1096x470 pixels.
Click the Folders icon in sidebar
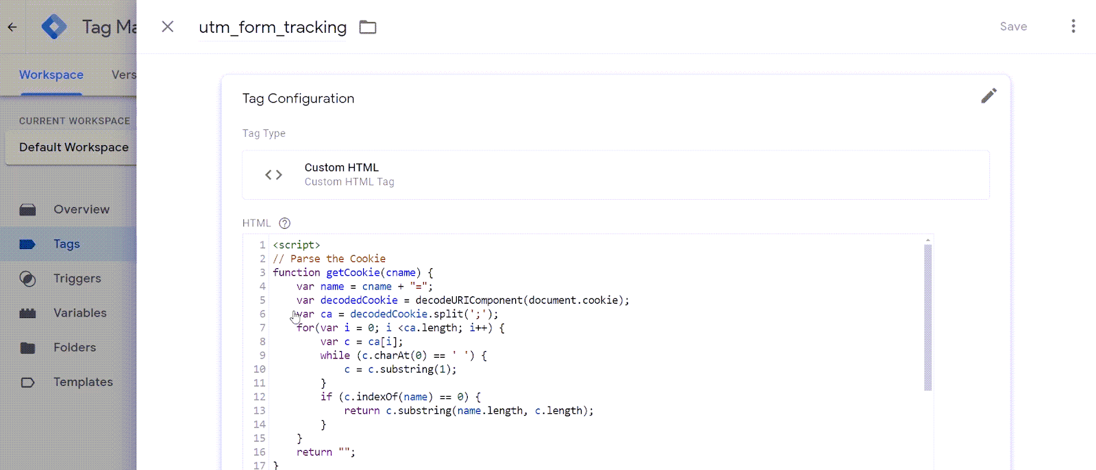pyautogui.click(x=27, y=348)
